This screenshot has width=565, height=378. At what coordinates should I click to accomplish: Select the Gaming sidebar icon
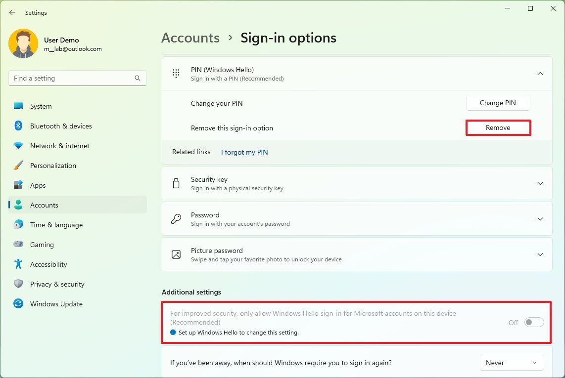pos(18,245)
